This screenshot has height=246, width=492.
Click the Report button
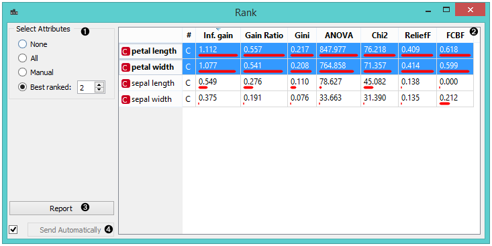(62, 208)
